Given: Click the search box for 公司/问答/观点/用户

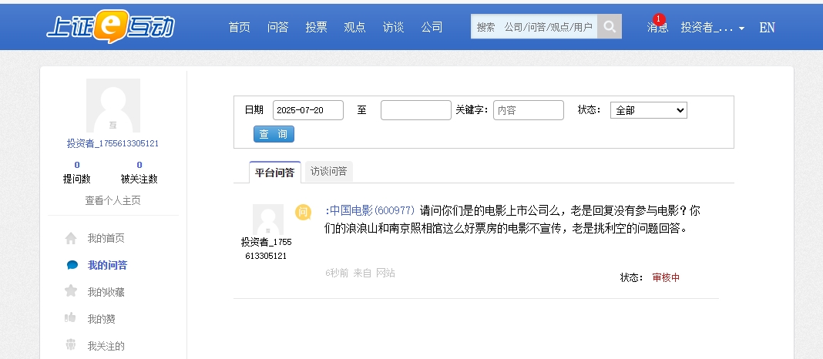Looking at the screenshot, I should coord(534,26).
